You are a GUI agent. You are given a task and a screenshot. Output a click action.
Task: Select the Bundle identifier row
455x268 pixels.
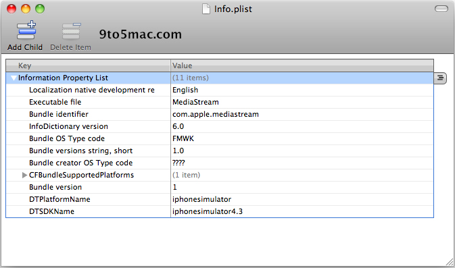(x=220, y=115)
